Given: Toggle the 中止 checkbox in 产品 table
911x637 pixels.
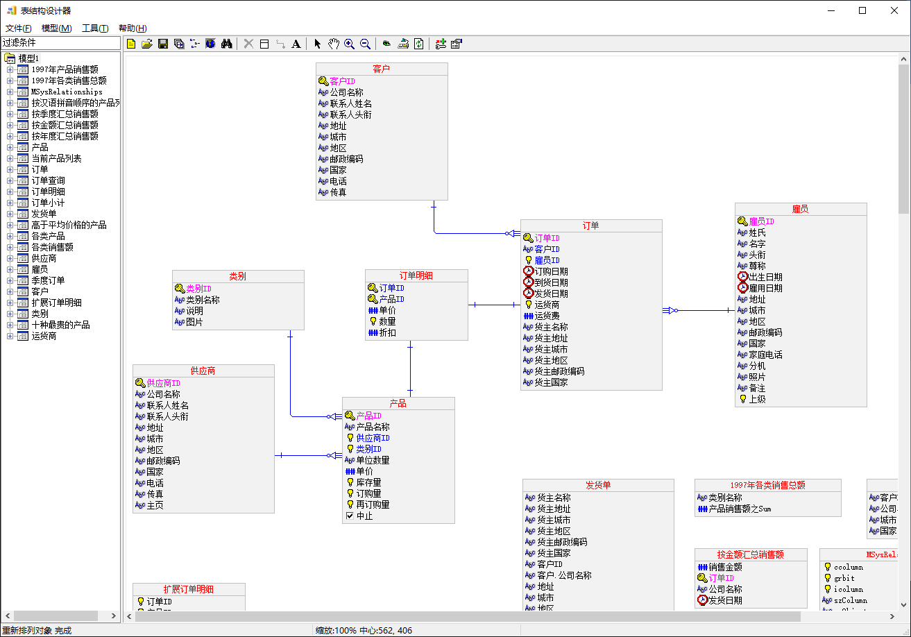Looking at the screenshot, I should pos(350,516).
